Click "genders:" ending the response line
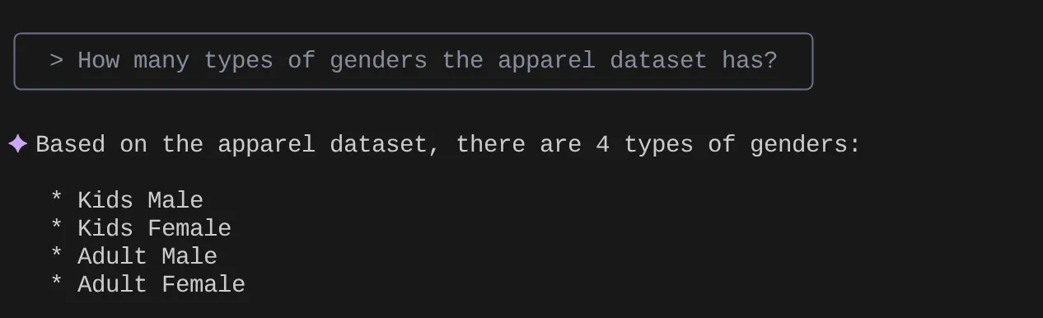Screen dimensions: 1043x318 [x=805, y=146]
